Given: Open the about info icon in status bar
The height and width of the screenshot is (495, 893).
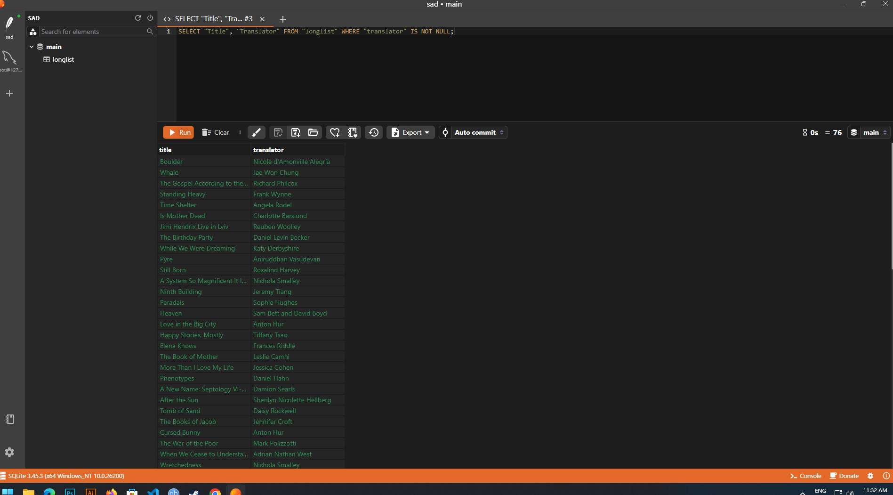Looking at the screenshot, I should point(886,476).
